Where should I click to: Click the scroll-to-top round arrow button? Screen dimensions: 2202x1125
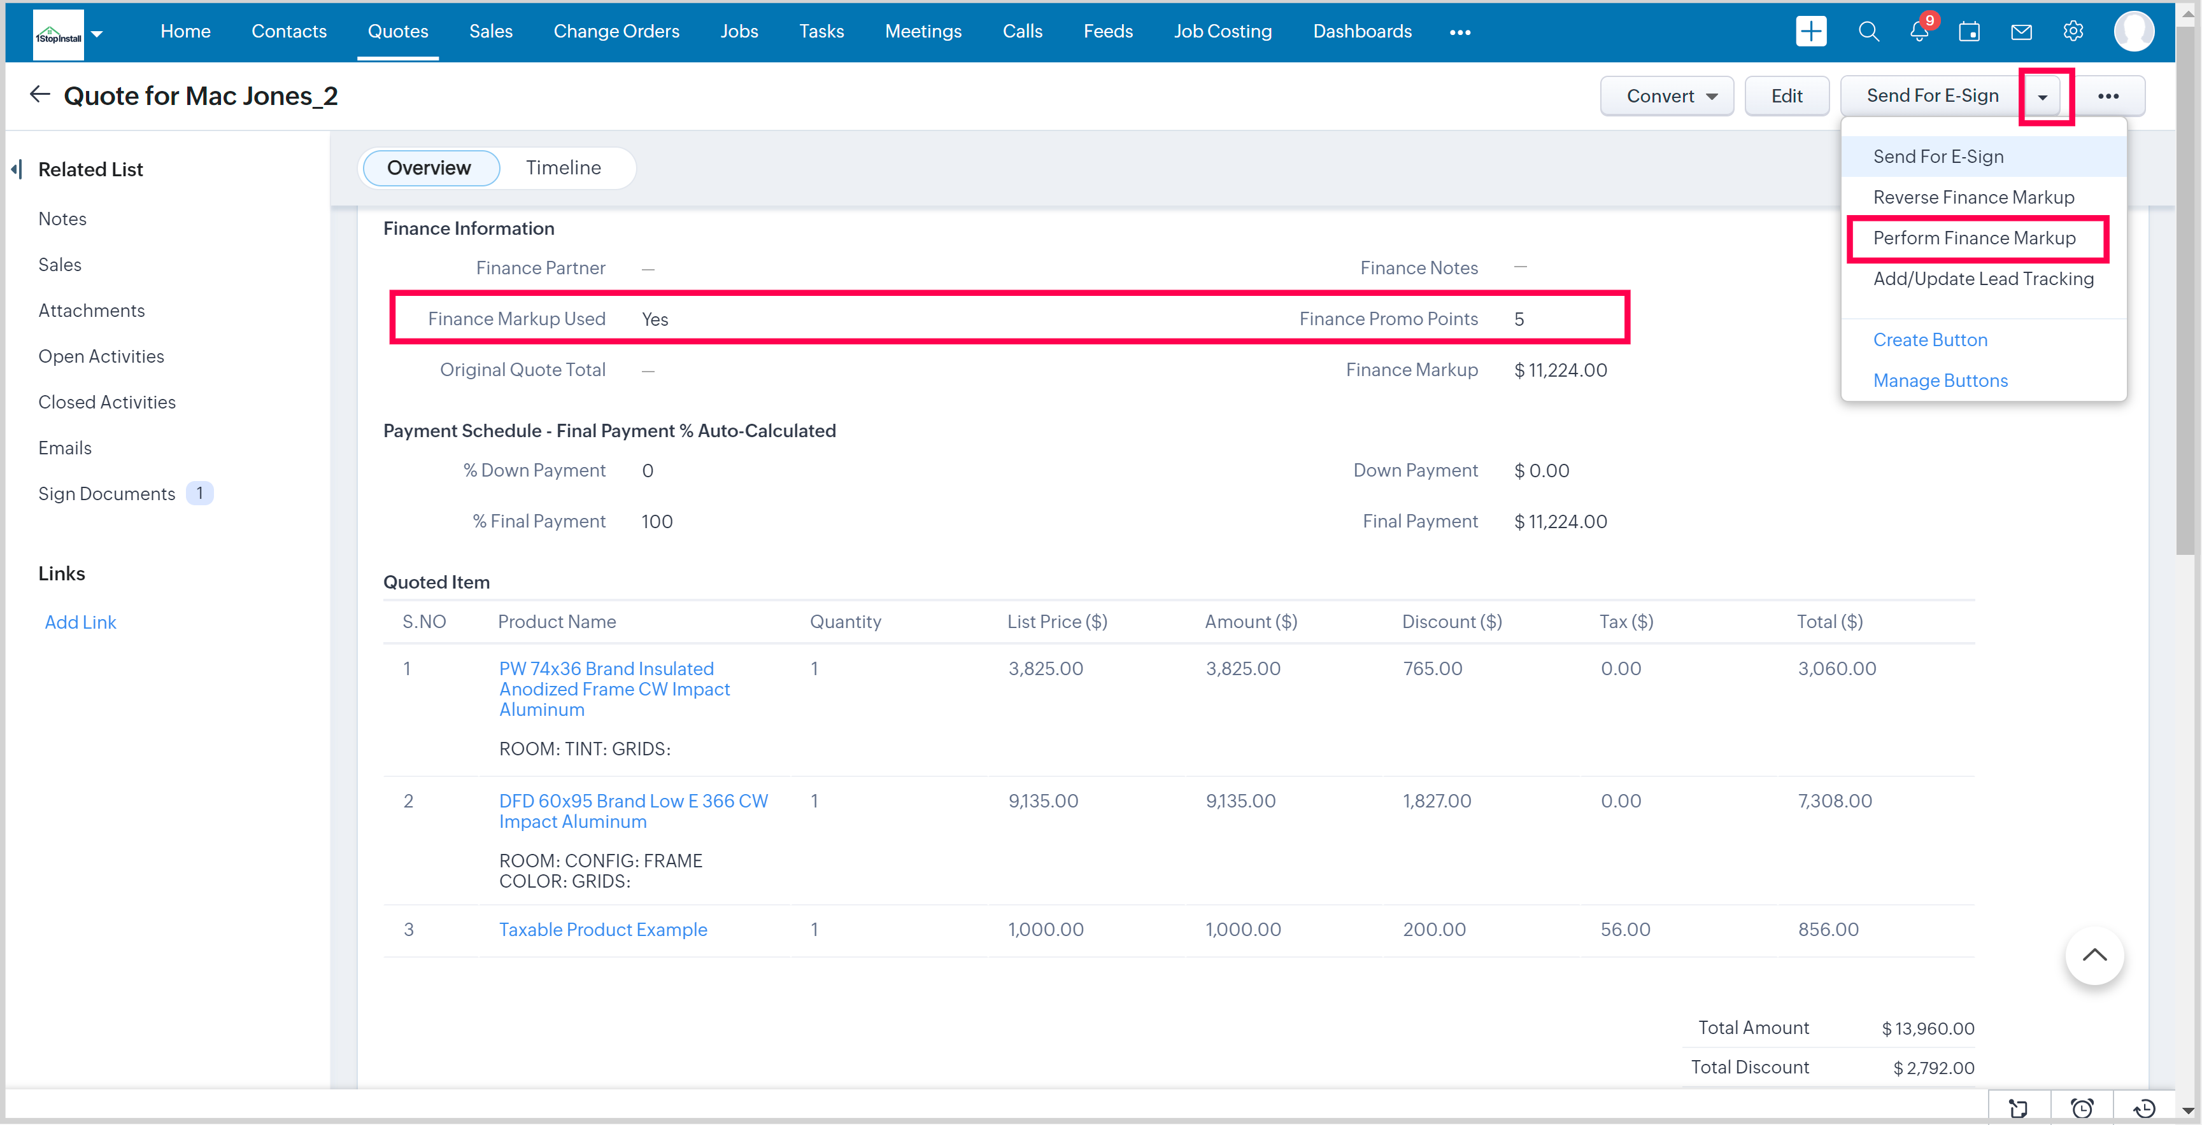pos(2094,956)
